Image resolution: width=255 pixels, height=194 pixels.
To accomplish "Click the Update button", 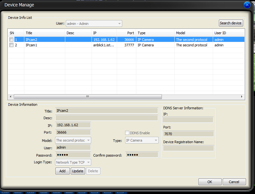I will (78, 171).
